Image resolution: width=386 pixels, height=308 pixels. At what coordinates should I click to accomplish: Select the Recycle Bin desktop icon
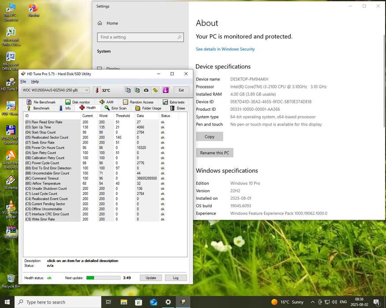tap(11, 281)
